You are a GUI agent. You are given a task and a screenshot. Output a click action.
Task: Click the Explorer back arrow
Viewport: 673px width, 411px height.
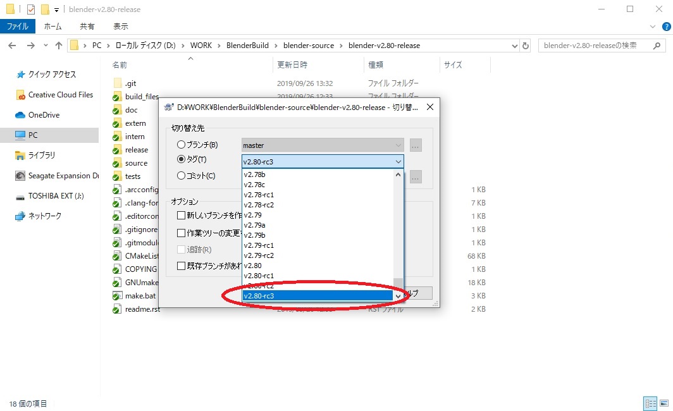point(12,46)
